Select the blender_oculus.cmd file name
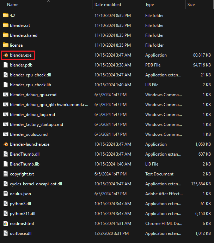214x243 pixels. [29, 134]
